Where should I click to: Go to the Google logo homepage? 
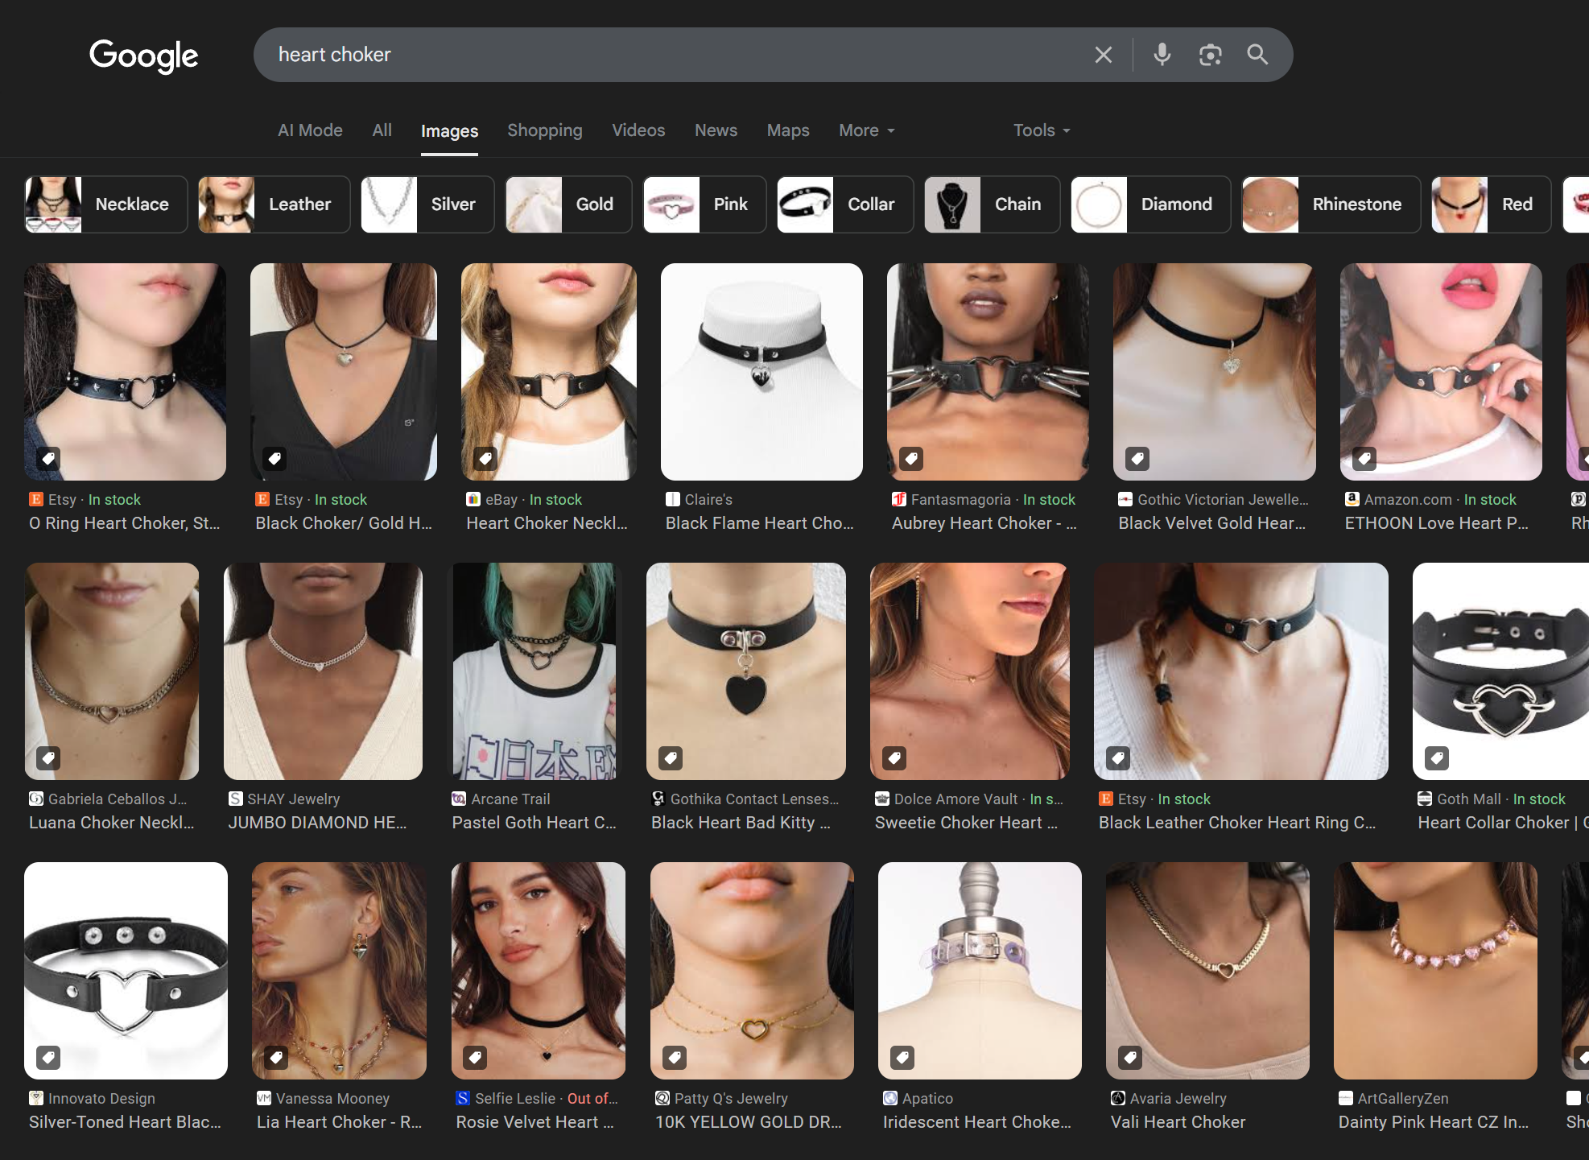[x=143, y=56]
